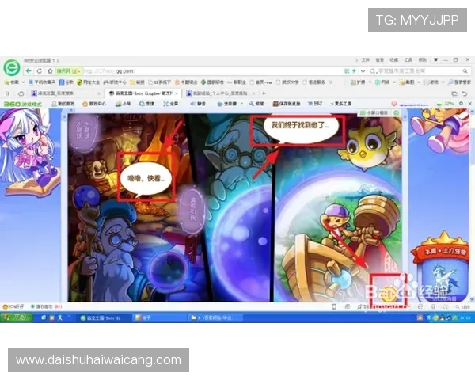
Task: Click the skin shirt icon in the title bar
Action: pos(435,60)
